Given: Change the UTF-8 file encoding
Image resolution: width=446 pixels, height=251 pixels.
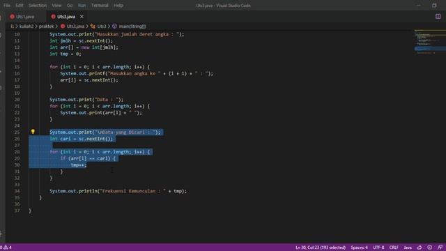Looking at the screenshot, I should pyautogui.click(x=378, y=248).
